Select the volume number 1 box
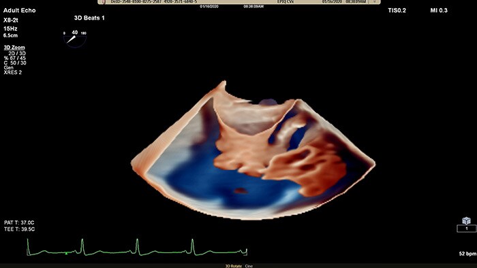This screenshot has height=268, width=477. [466, 229]
